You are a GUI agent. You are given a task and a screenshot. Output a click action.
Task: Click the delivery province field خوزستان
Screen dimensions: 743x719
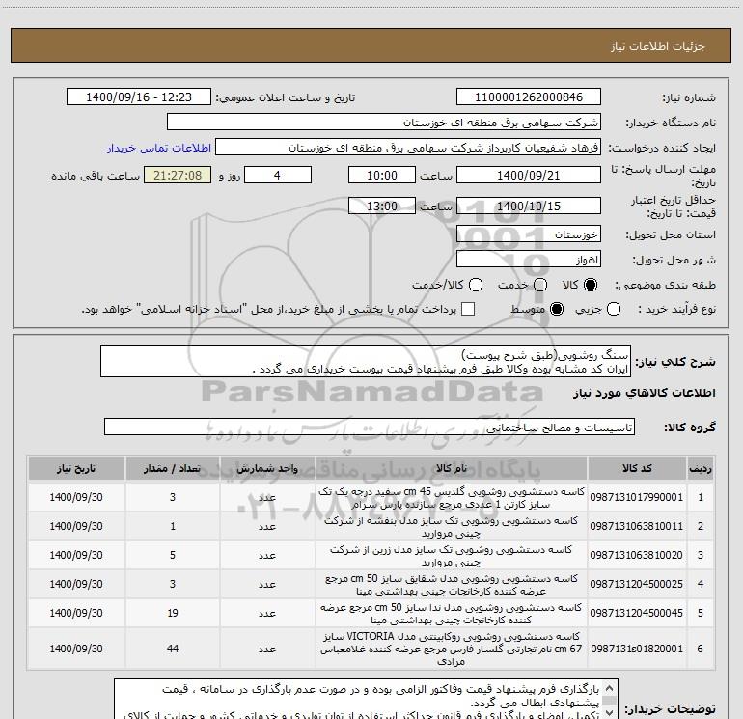529,235
